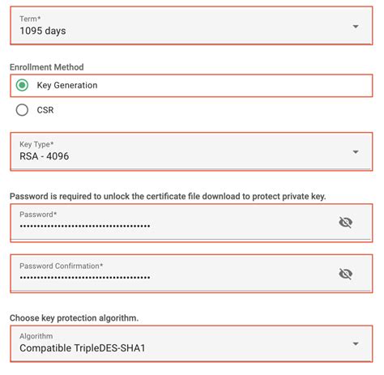Open the Compatible TripleDES-SHA1 selection box

coord(191,343)
